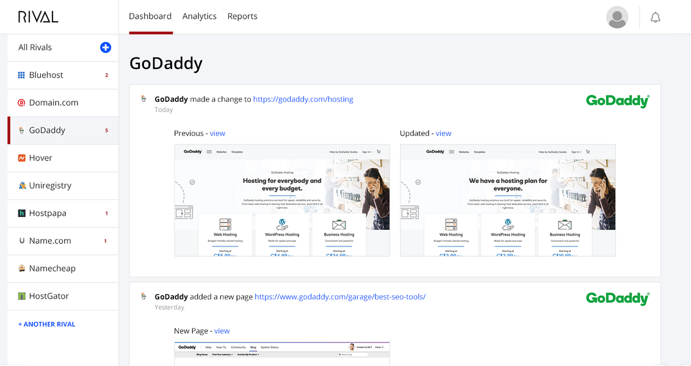
Task: Switch to the Dashboard tab
Action: coord(150,16)
